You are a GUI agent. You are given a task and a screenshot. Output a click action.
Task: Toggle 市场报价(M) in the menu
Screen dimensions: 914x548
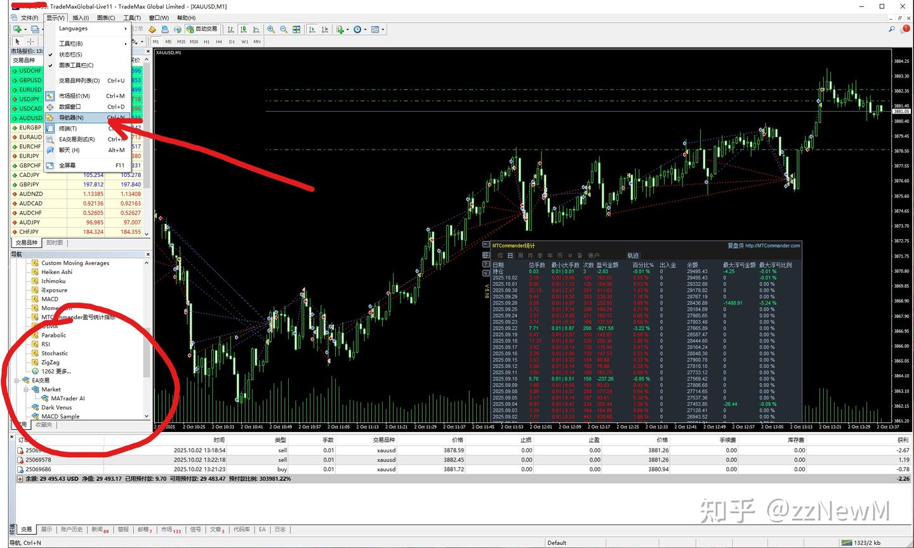(87, 96)
